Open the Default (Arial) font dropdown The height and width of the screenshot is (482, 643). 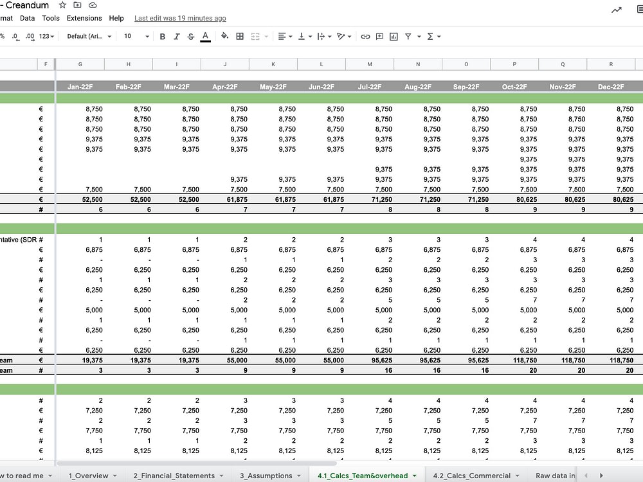point(89,37)
